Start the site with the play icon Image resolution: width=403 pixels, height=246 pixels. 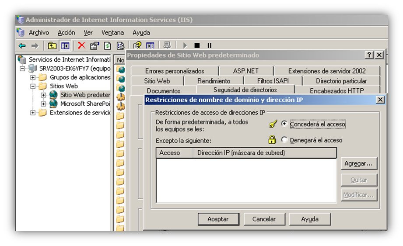point(185,45)
